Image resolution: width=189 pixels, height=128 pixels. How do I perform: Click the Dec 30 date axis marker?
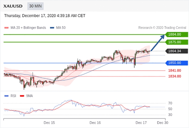coord(163,123)
